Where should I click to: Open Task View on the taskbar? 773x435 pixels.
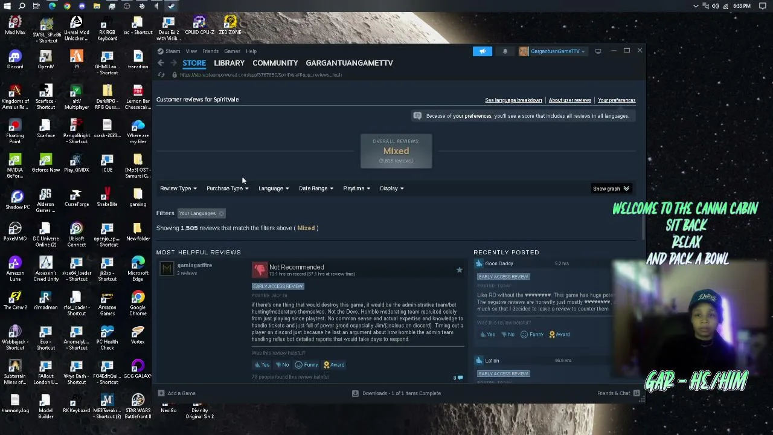[x=36, y=6]
